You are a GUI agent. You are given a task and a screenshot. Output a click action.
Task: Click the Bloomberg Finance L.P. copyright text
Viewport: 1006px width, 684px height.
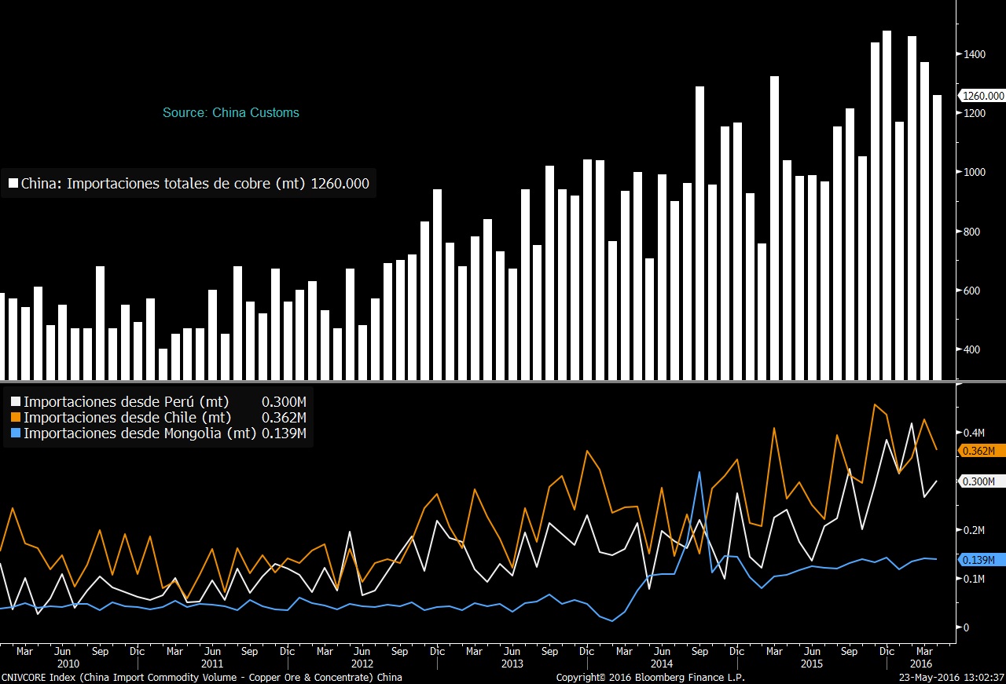[651, 677]
